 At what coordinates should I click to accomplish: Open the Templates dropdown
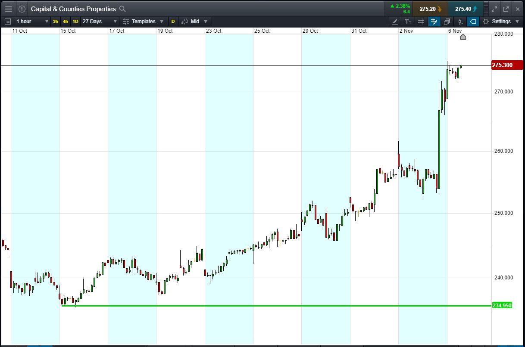[x=143, y=21]
